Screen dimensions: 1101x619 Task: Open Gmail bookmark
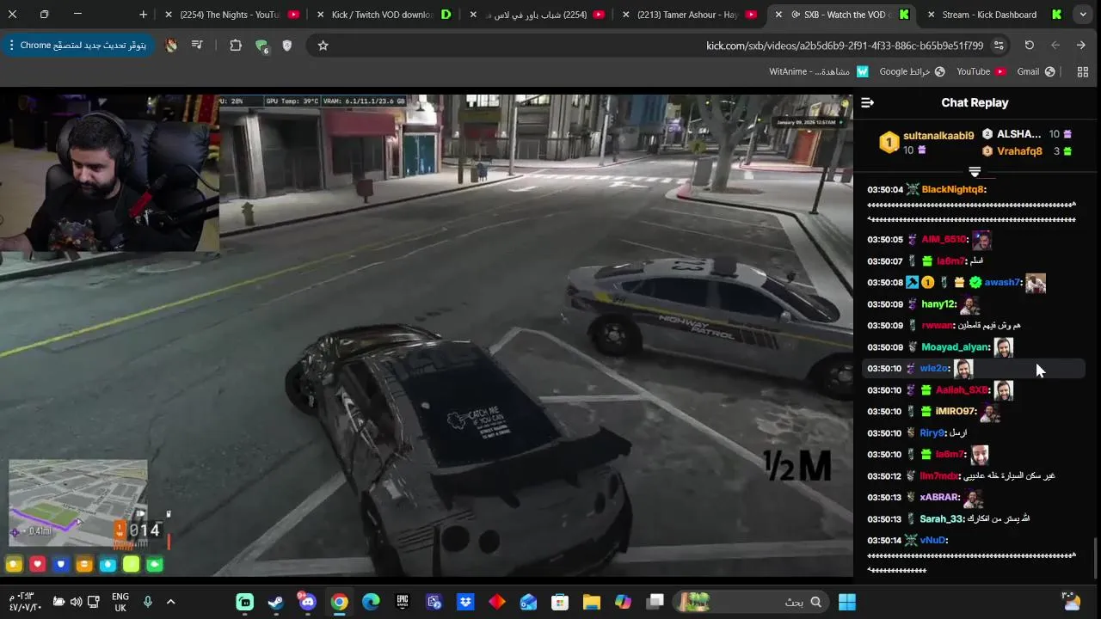point(1036,71)
